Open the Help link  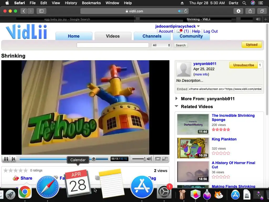pos(196,31)
